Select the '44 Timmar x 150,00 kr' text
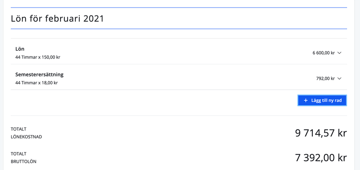The width and height of the screenshot is (360, 170). pyautogui.click(x=38, y=57)
